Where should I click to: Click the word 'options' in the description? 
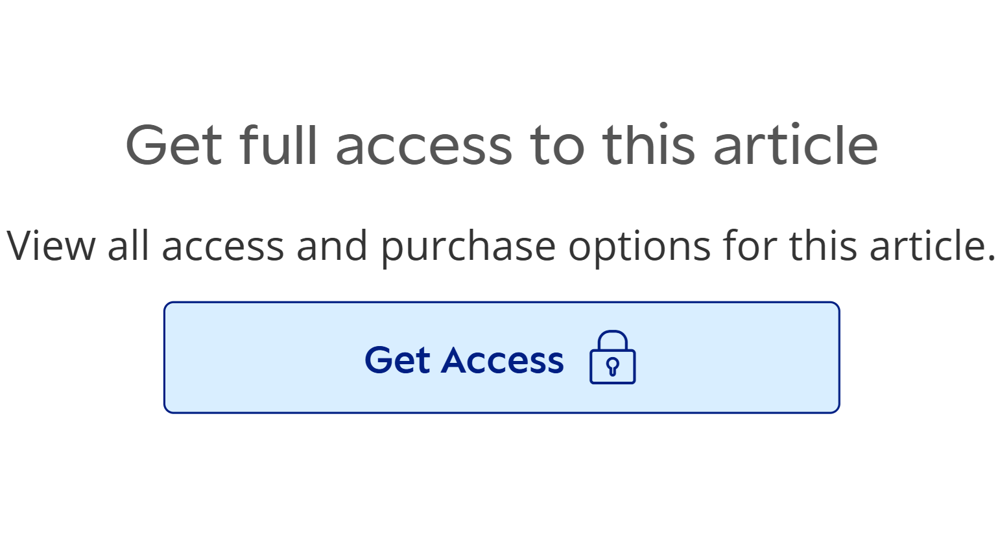coord(639,248)
